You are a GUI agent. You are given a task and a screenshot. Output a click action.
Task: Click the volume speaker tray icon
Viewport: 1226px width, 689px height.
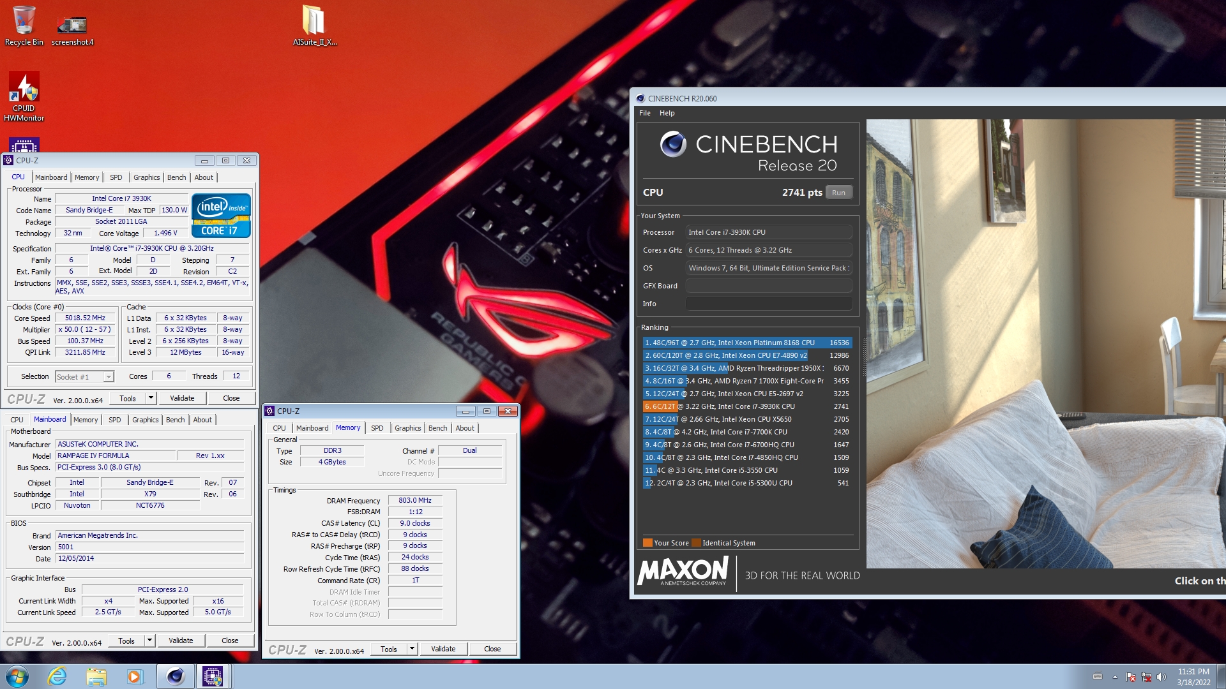coord(1162,677)
